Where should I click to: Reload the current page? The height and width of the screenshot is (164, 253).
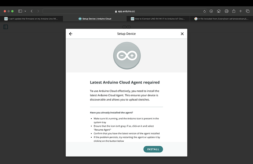click(x=205, y=11)
